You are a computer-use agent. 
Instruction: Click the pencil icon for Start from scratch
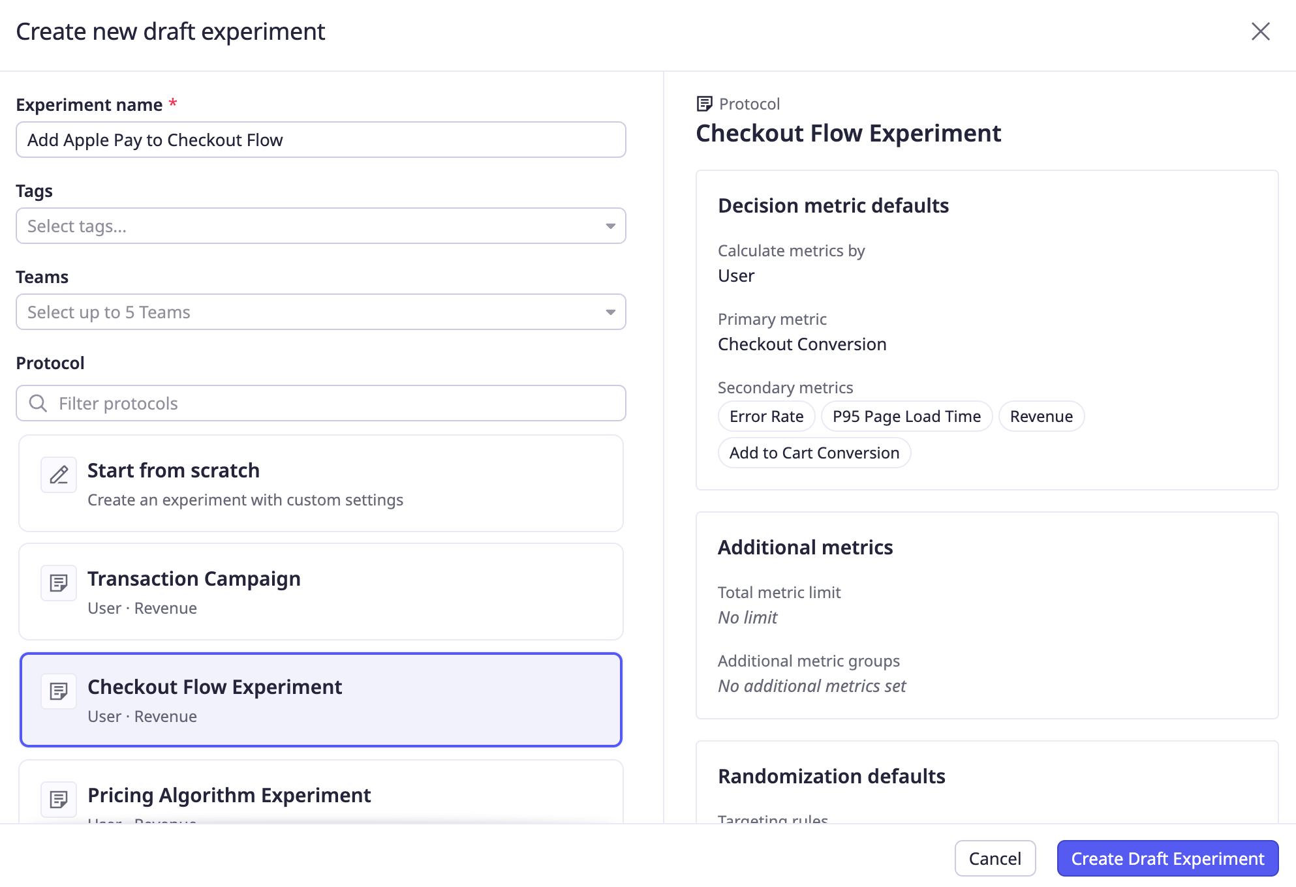tap(59, 474)
